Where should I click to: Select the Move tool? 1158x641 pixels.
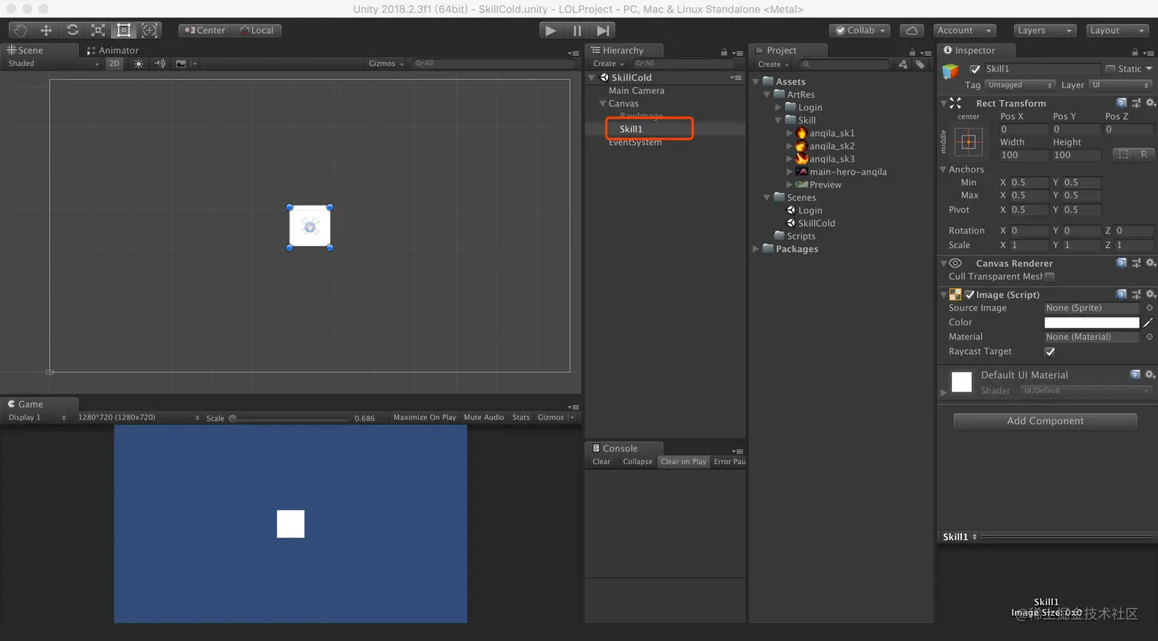[x=46, y=31]
